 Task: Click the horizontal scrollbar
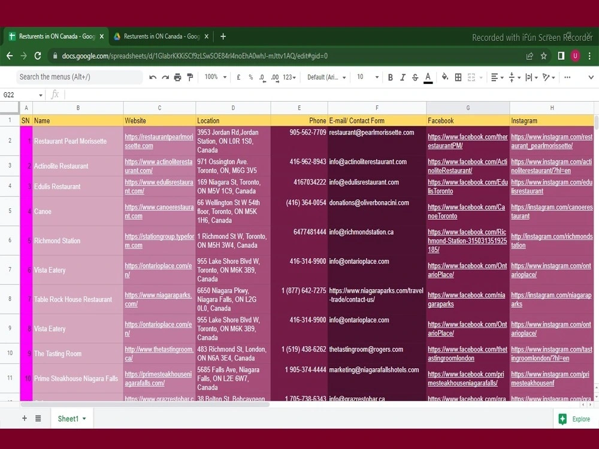point(145,404)
